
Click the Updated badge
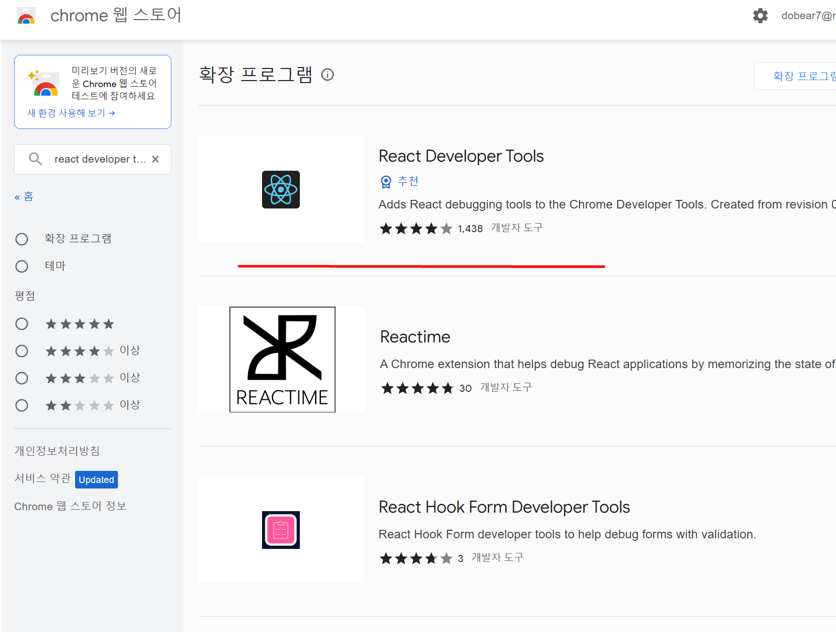[96, 479]
